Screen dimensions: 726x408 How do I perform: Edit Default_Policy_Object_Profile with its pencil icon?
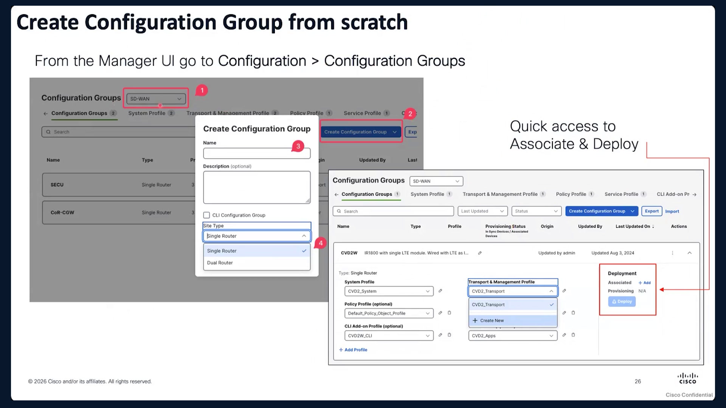pyautogui.click(x=440, y=313)
